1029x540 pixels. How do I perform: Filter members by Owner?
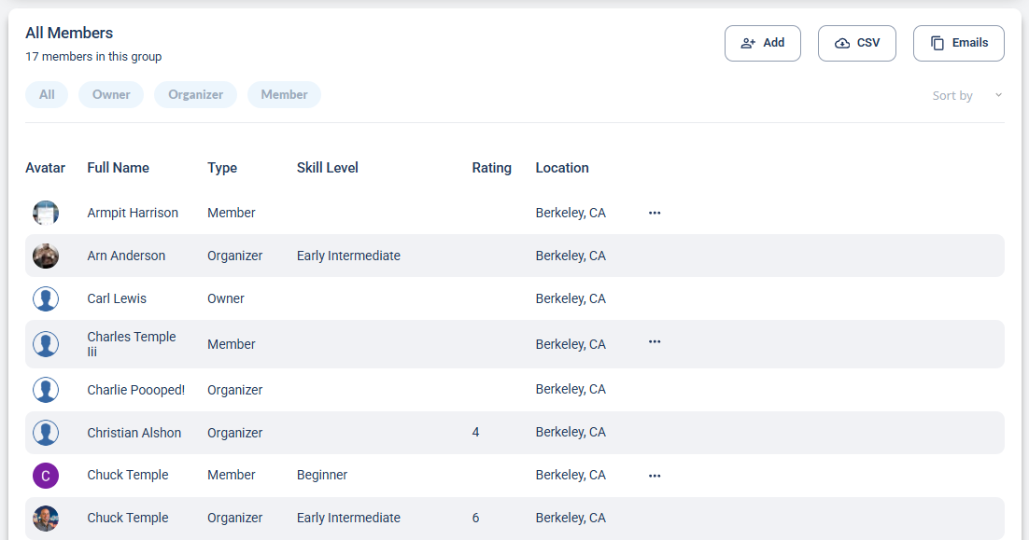[111, 94]
